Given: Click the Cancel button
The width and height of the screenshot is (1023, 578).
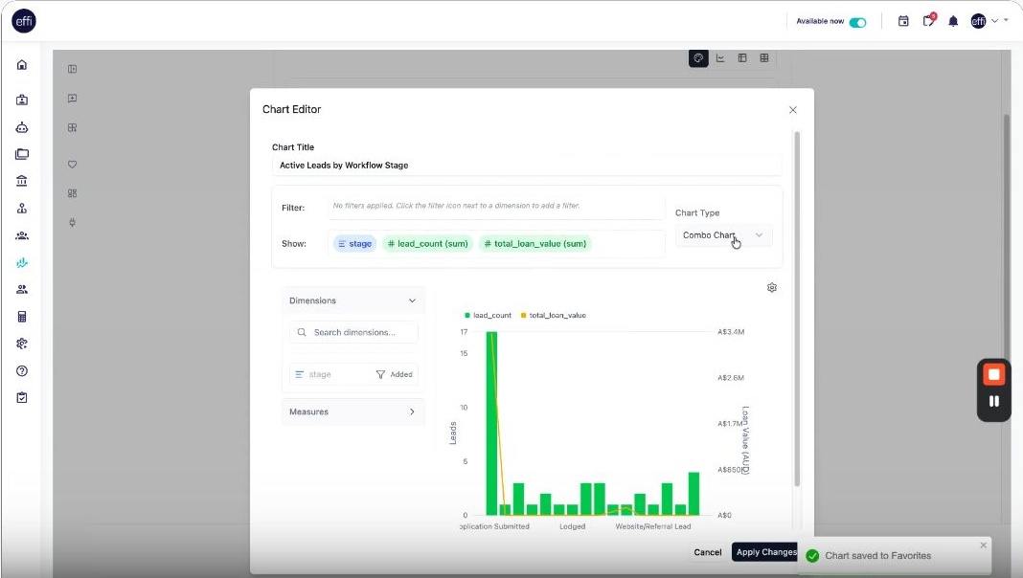Looking at the screenshot, I should pos(707,552).
